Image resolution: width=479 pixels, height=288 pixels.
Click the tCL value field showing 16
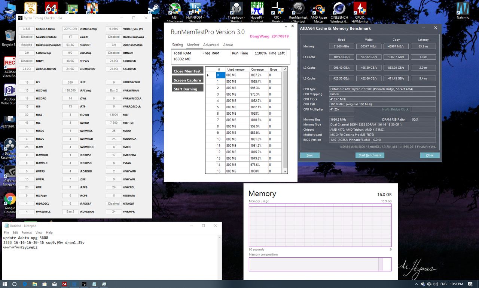click(27, 82)
